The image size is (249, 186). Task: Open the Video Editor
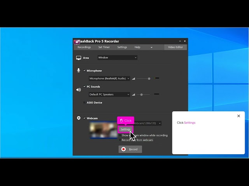click(175, 47)
